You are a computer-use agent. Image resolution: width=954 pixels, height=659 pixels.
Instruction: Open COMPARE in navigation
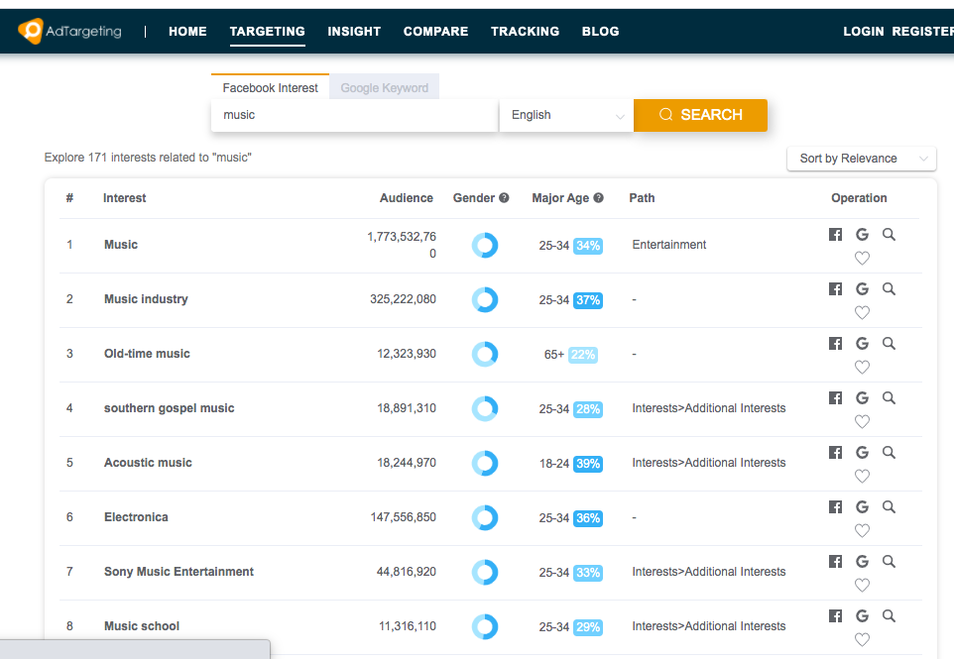tap(435, 31)
